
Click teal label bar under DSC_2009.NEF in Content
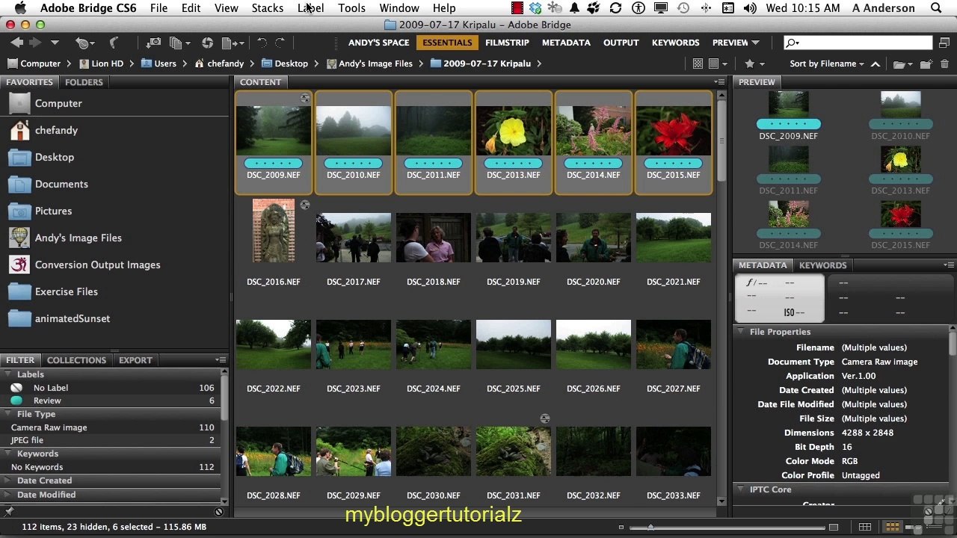(x=273, y=163)
